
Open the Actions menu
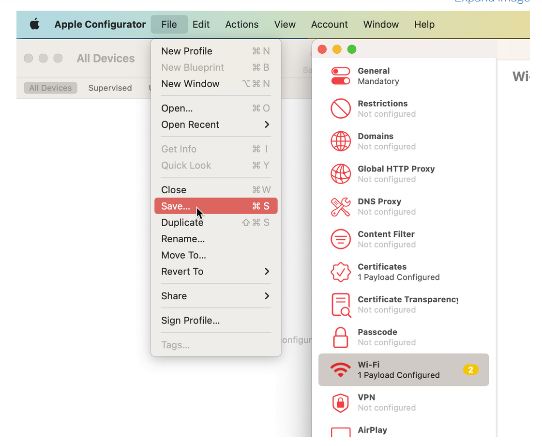[242, 24]
